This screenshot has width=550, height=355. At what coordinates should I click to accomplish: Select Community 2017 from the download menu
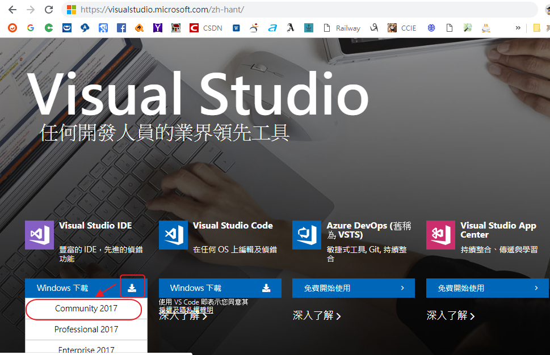pyautogui.click(x=86, y=308)
